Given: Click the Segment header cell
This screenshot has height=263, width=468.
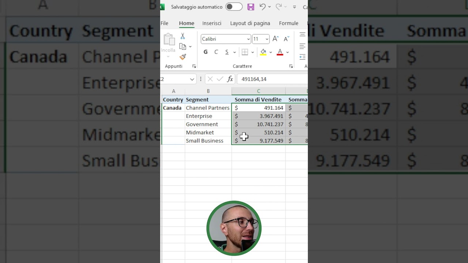Looking at the screenshot, I should click(x=208, y=99).
